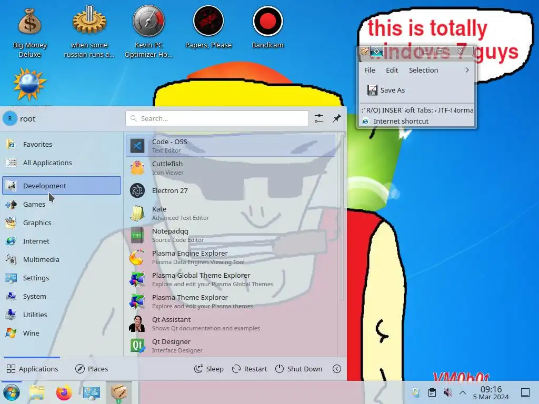Click show desktop button
This screenshot has height=404, width=539.
(525, 392)
